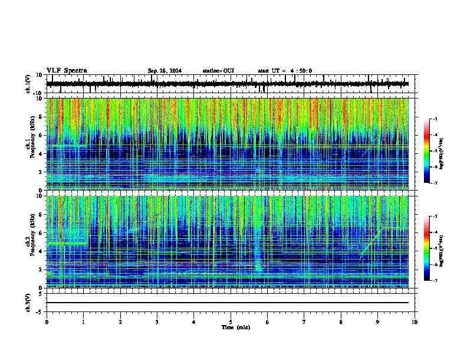
Task: Click the ch.1(V) waveform axis label
Action: point(28,84)
